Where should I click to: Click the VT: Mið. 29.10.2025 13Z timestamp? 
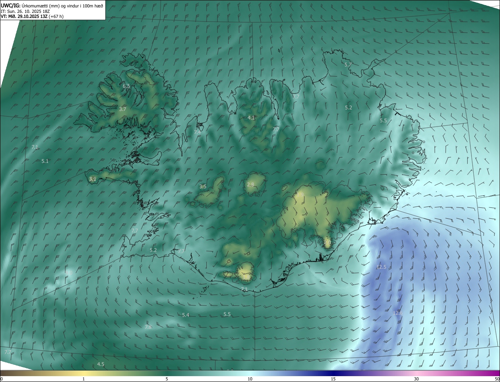point(24,16)
